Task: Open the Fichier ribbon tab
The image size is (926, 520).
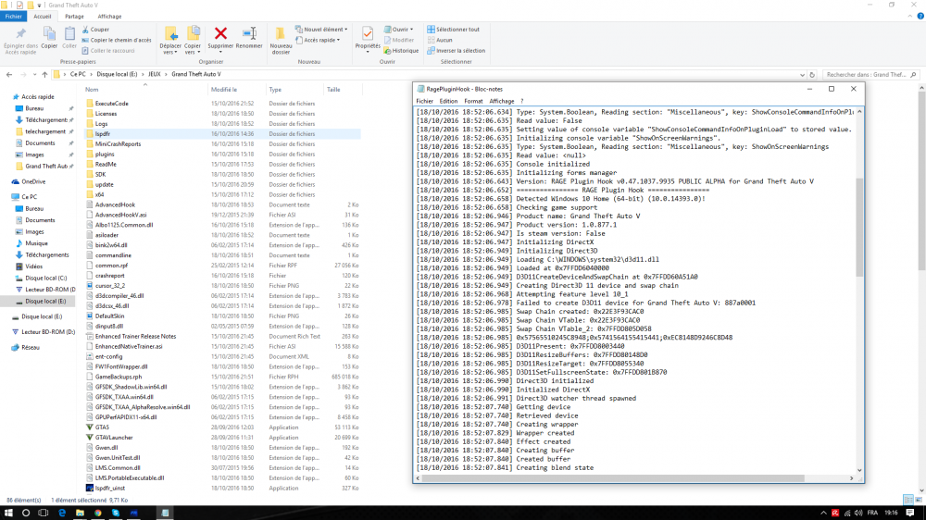Action: pos(14,17)
